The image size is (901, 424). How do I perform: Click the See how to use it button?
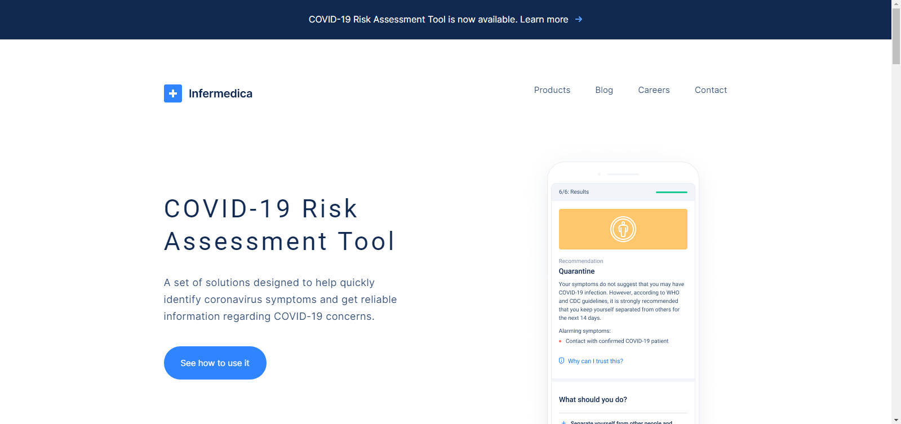pos(215,363)
